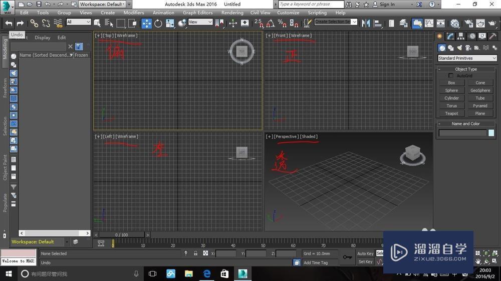Open the Schematic View icon
501x281 pixels.
click(440, 23)
